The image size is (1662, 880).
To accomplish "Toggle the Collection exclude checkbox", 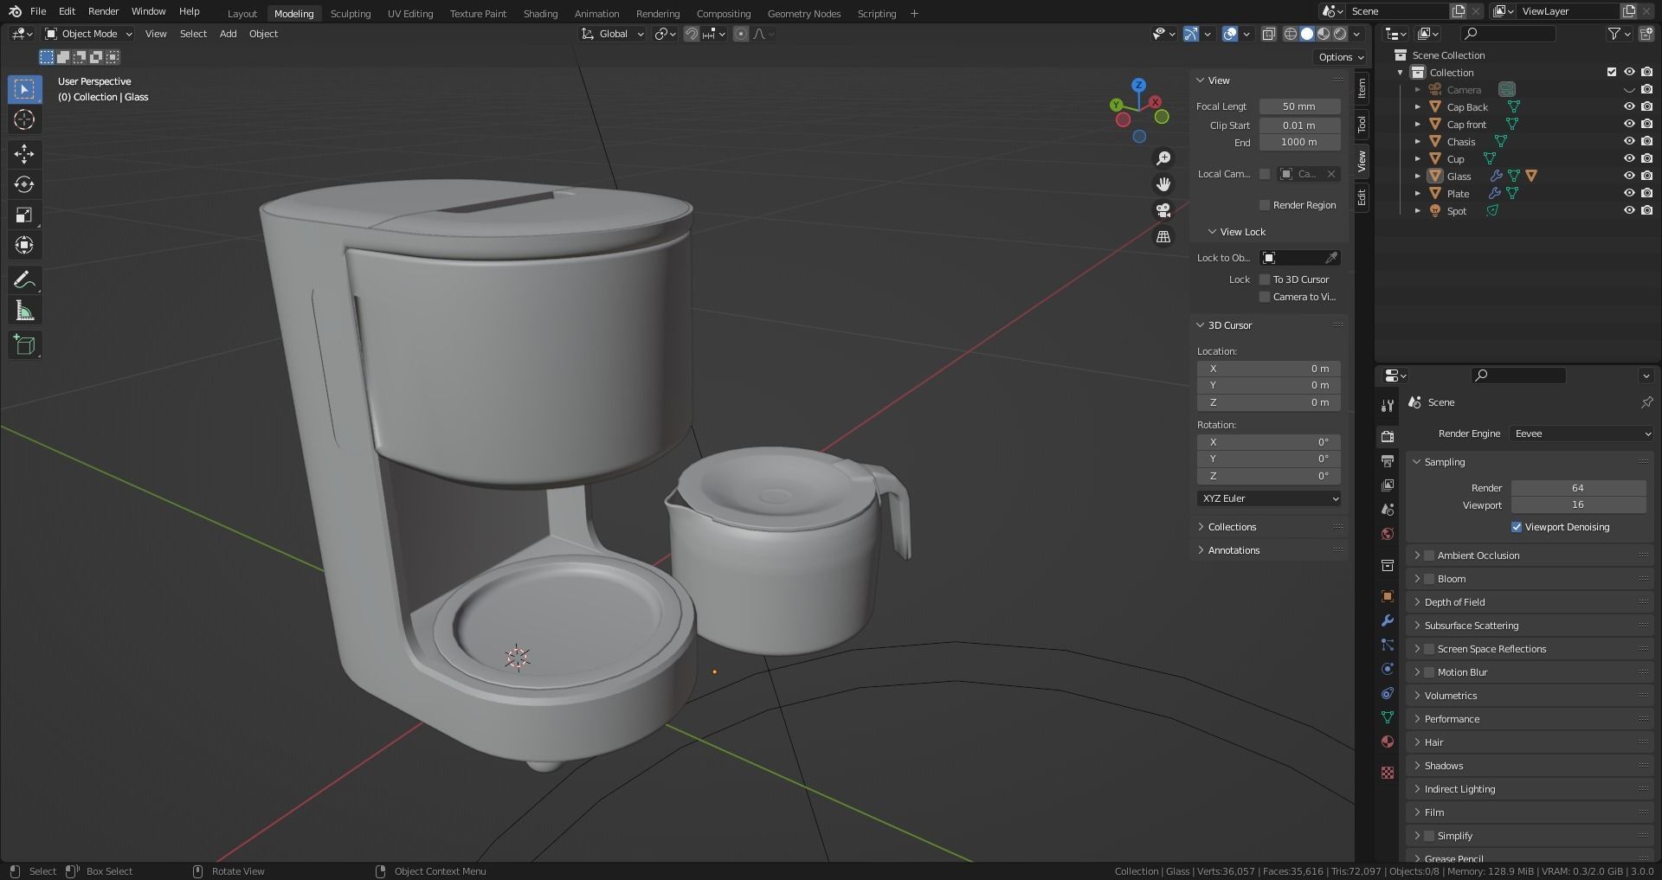I will click(1612, 72).
